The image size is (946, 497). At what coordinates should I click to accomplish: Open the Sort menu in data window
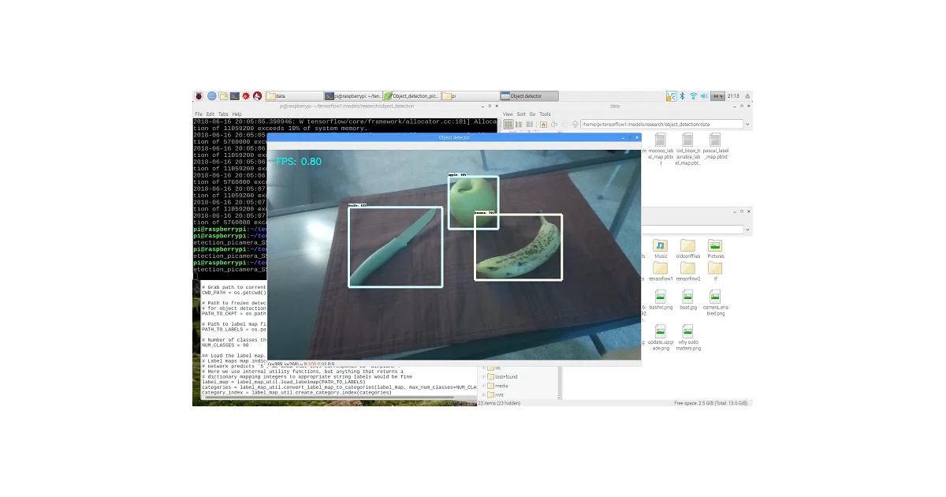click(521, 114)
